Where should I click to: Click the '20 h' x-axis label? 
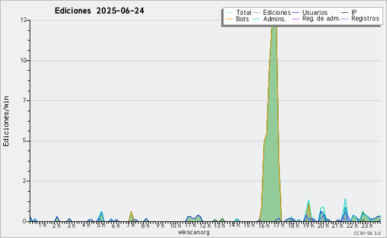323,225
